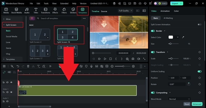The height and width of the screenshot is (108, 206).
Task: Open the Audio library
Action: coord(27,11)
